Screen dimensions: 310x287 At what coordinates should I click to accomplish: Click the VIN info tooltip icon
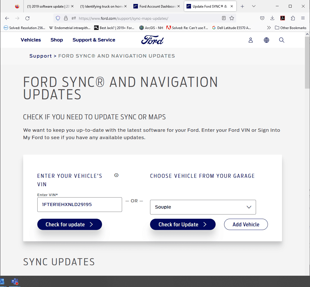pos(116,175)
